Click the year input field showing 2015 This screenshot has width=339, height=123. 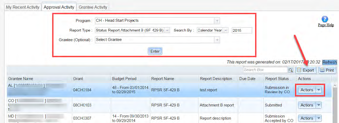(242, 30)
